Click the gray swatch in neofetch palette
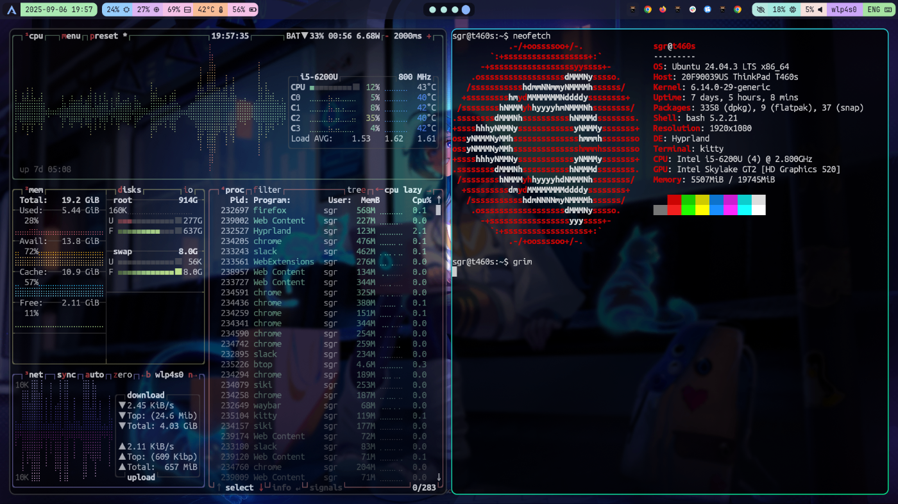This screenshot has height=504, width=898. click(660, 210)
